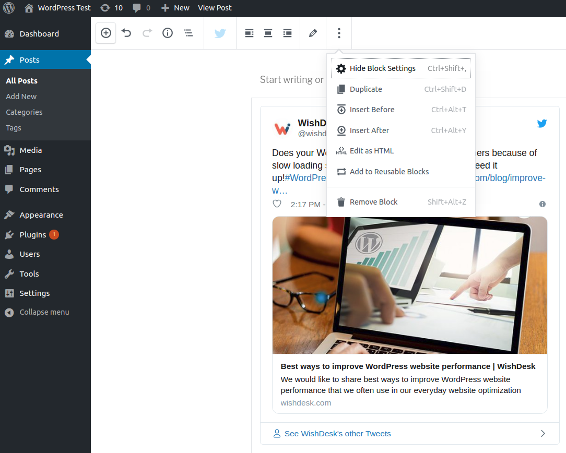Open the Best ways to improve article title
566x453 pixels.
pyautogui.click(x=408, y=366)
